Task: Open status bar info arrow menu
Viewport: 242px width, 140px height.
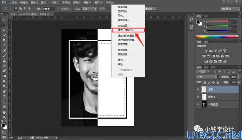Action: [x=57, y=138]
